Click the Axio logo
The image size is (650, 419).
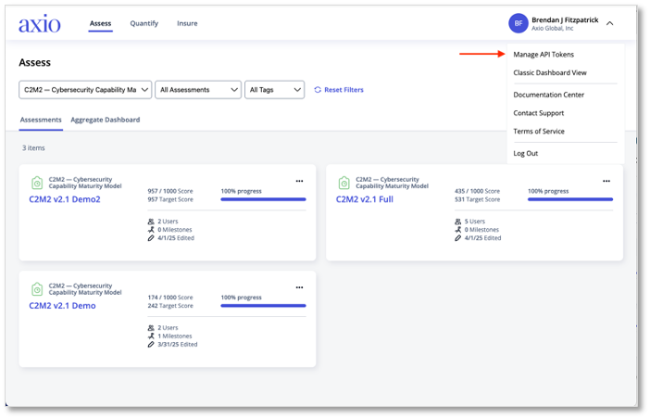[x=40, y=23]
